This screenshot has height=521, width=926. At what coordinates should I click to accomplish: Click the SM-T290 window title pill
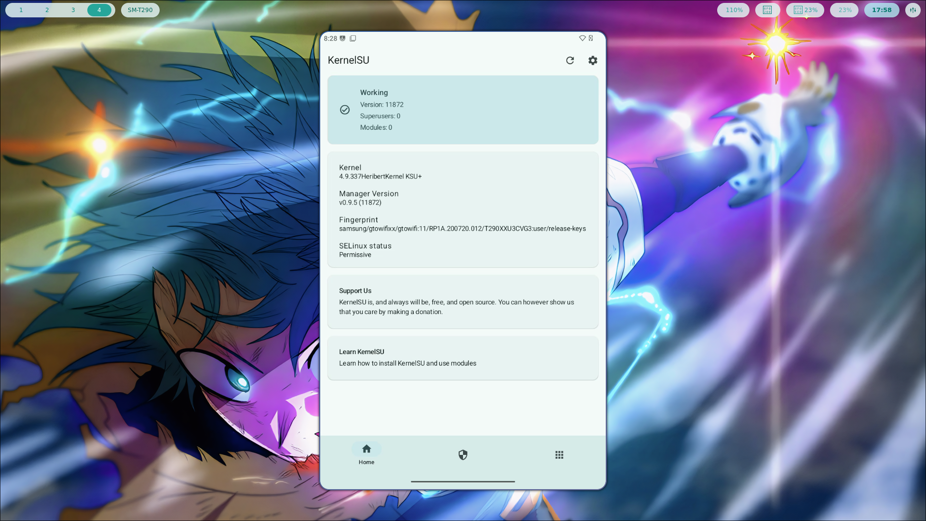click(x=140, y=10)
